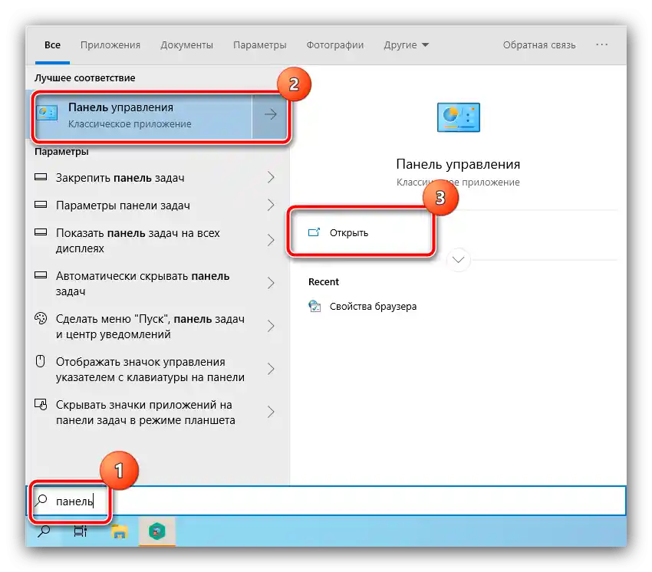Click palette icon beside Сделать меню Пуск

(x=41, y=318)
